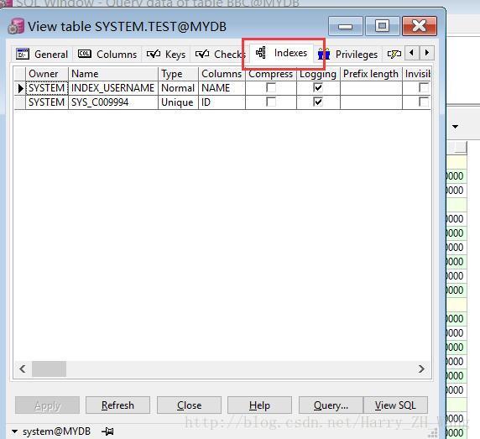Minimize the View table window

pyautogui.click(x=345, y=26)
